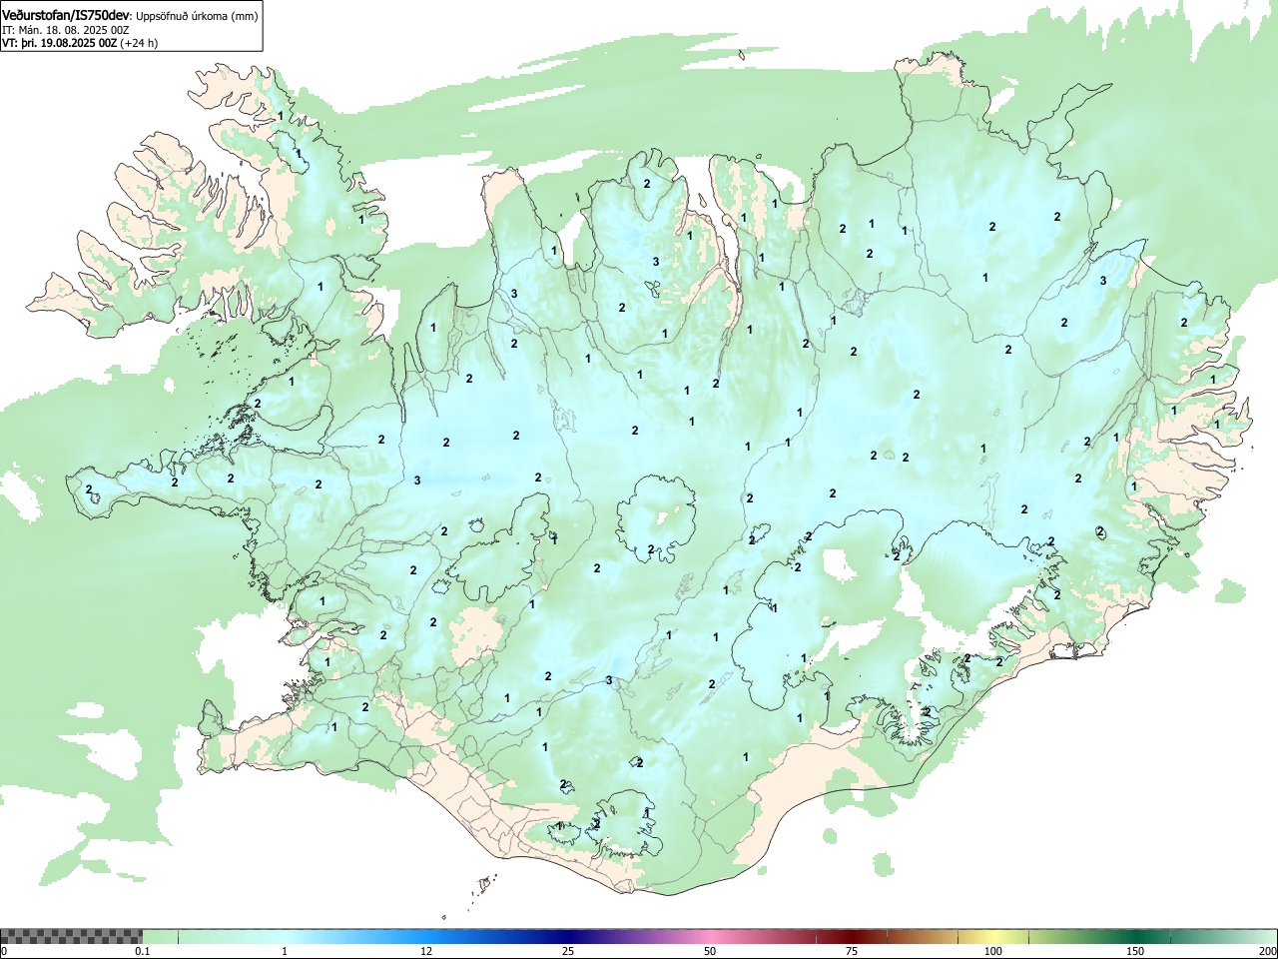Click the "75" tick label on color scale
The image size is (1278, 959).
tap(852, 951)
